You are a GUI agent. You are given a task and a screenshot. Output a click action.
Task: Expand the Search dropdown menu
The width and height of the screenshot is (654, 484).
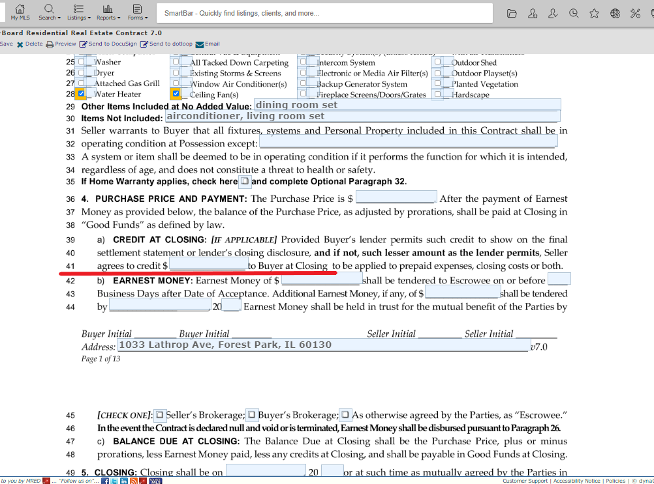point(49,12)
